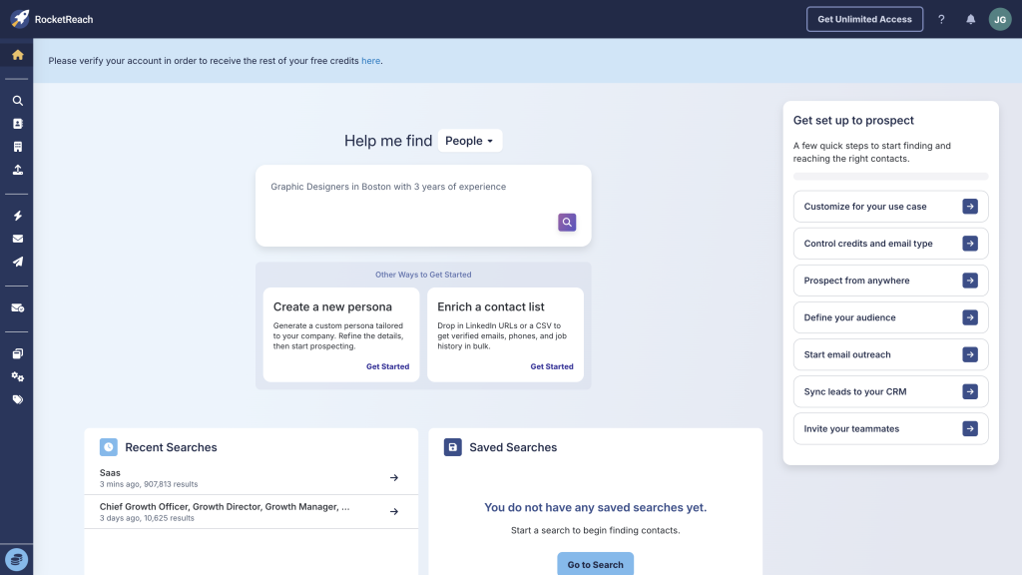Click 'Saved Searches' heading text
Screen dimensions: 1022x575
point(513,447)
